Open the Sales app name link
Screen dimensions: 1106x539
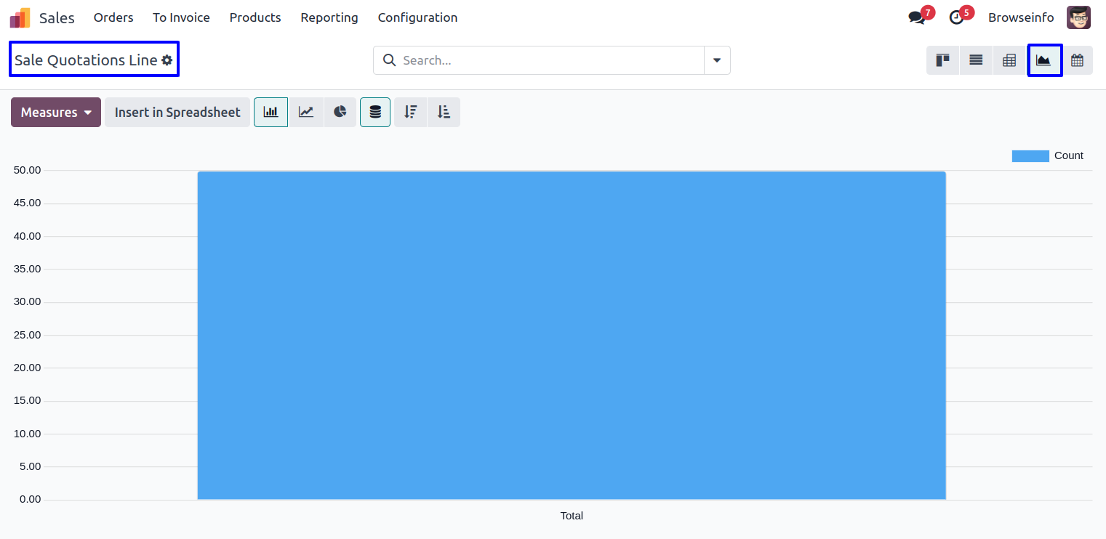(57, 17)
